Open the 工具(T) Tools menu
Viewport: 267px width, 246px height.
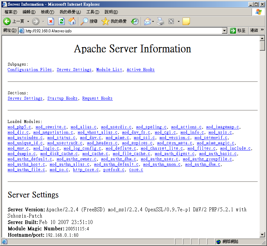(93, 12)
